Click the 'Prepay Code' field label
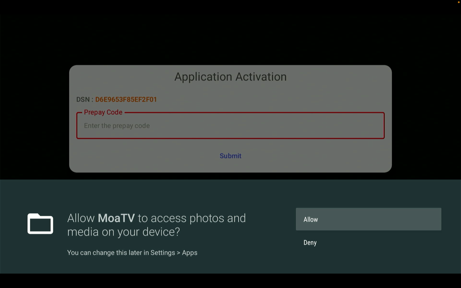This screenshot has width=461, height=288. coord(103,112)
